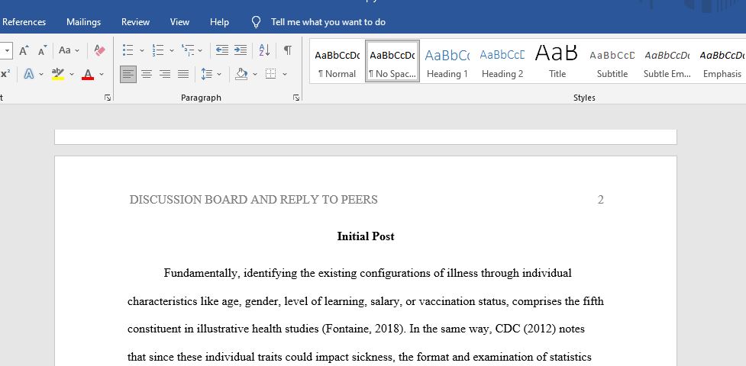Open Text Effects dropdown arrow
The width and height of the screenshot is (746, 366).
point(41,75)
